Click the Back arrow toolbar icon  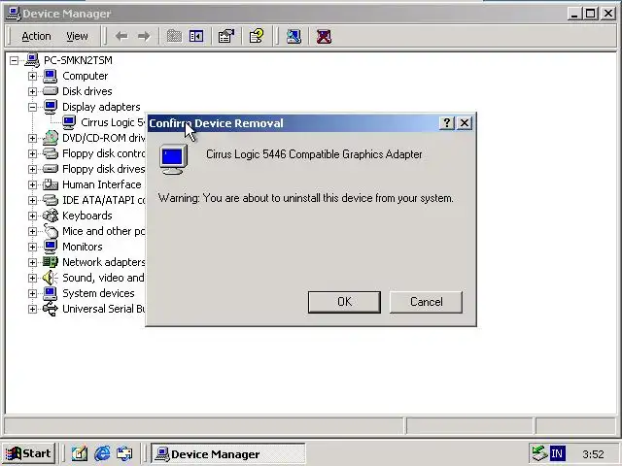[x=121, y=37]
